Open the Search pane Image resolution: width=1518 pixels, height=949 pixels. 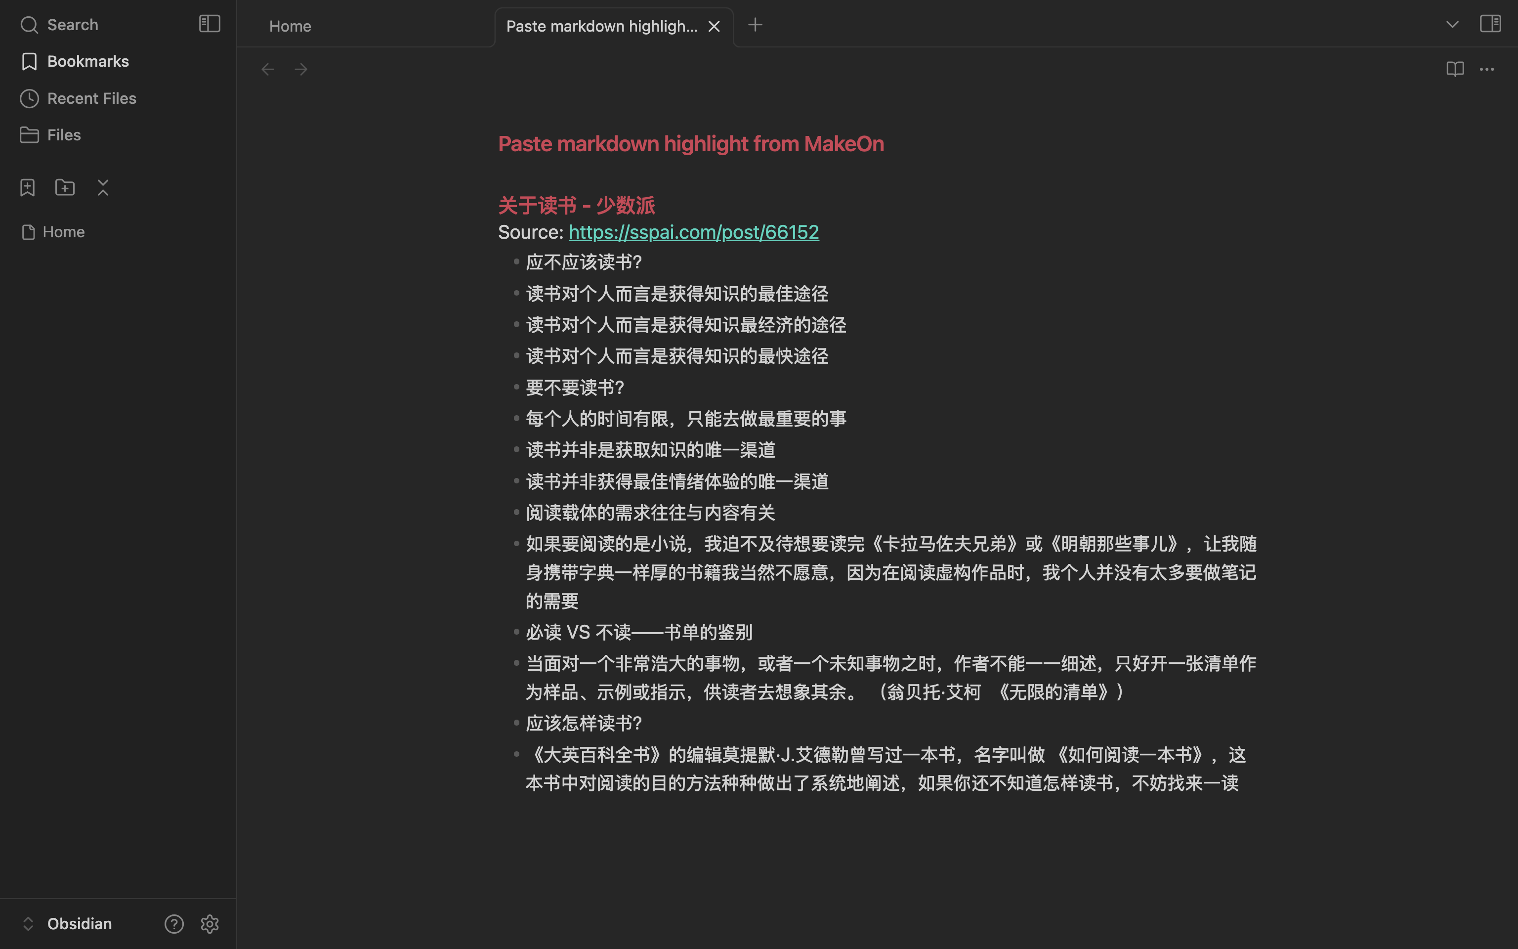73,25
